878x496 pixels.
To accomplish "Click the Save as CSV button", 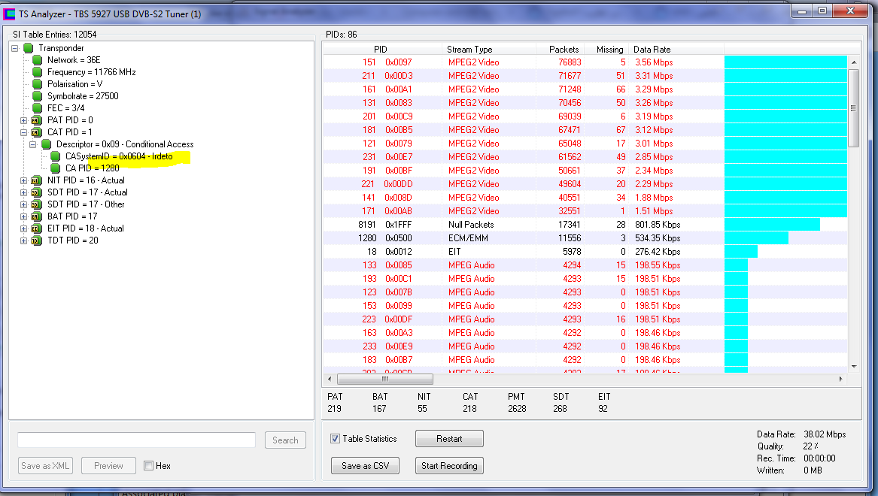I will (366, 466).
